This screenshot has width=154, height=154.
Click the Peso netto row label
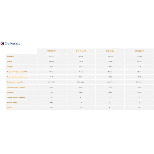(x=10, y=92)
